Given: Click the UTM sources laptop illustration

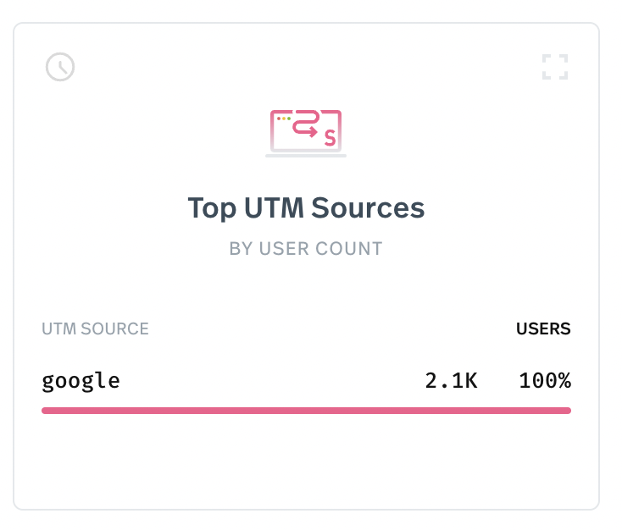Looking at the screenshot, I should 306,133.
